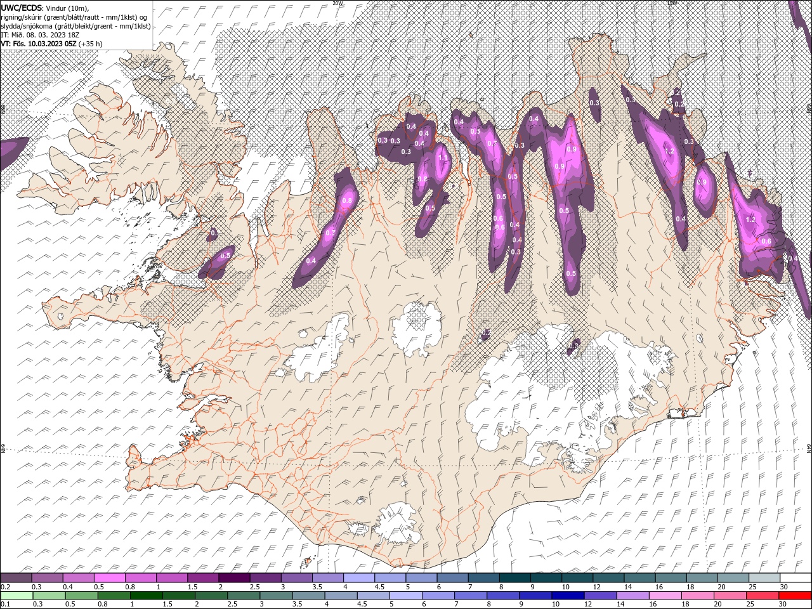Select the upper legend swatch from 6 to 7
This screenshot has width=812, height=609.
[x=452, y=578]
